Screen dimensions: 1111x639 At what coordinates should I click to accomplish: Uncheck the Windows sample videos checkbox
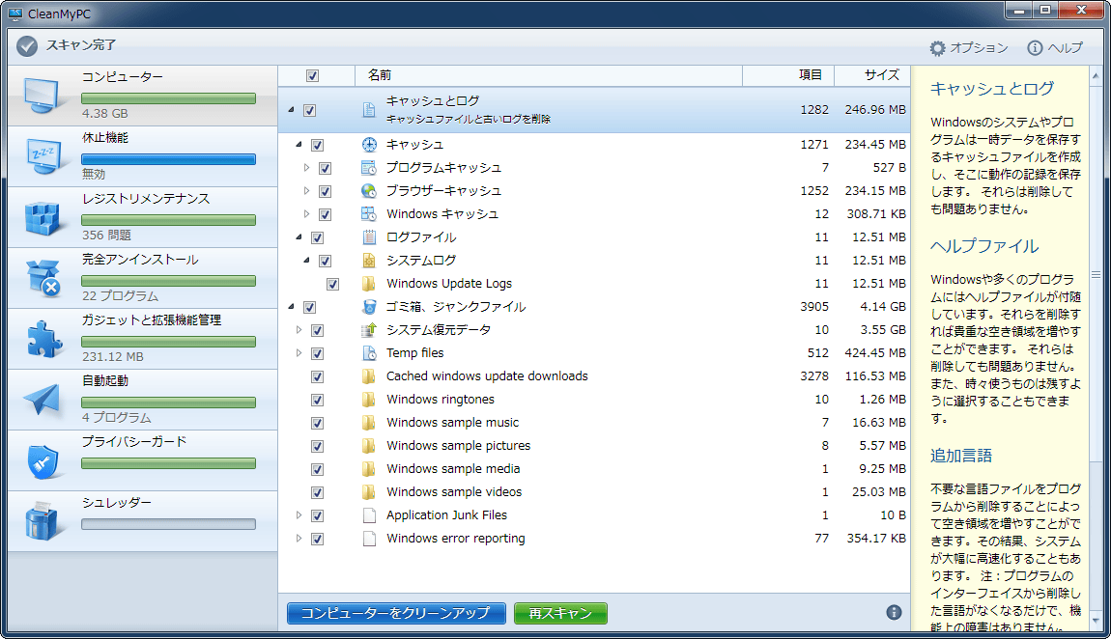[318, 493]
